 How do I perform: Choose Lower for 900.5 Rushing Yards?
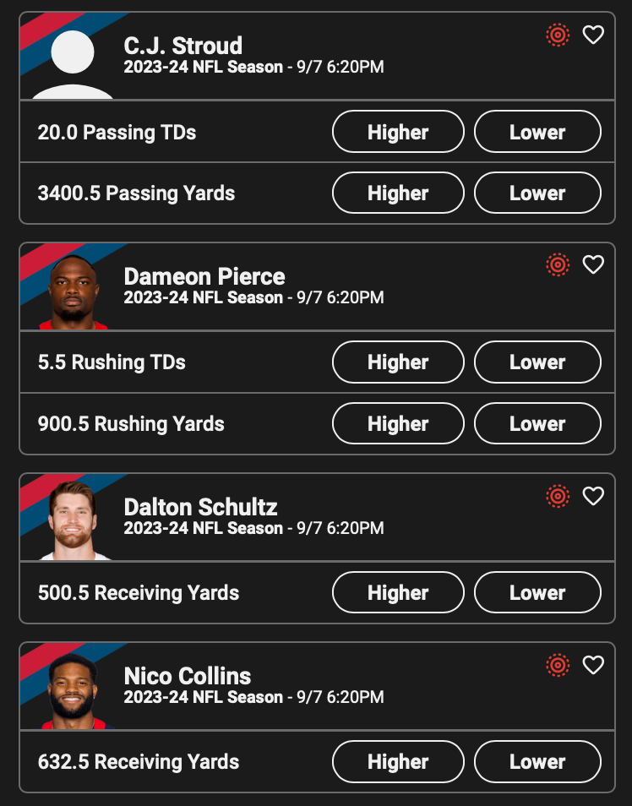point(537,424)
